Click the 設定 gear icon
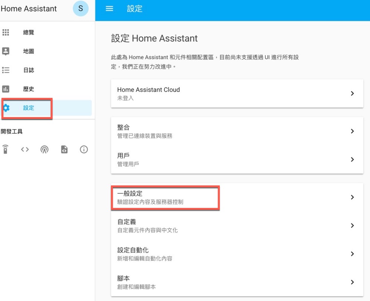This screenshot has width=370, height=301. coord(6,108)
